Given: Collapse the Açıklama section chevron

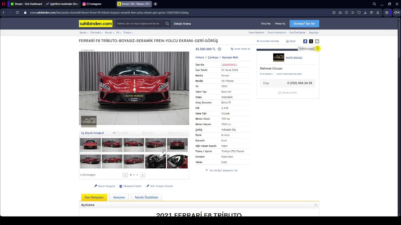Looking at the screenshot, I should 316,205.
